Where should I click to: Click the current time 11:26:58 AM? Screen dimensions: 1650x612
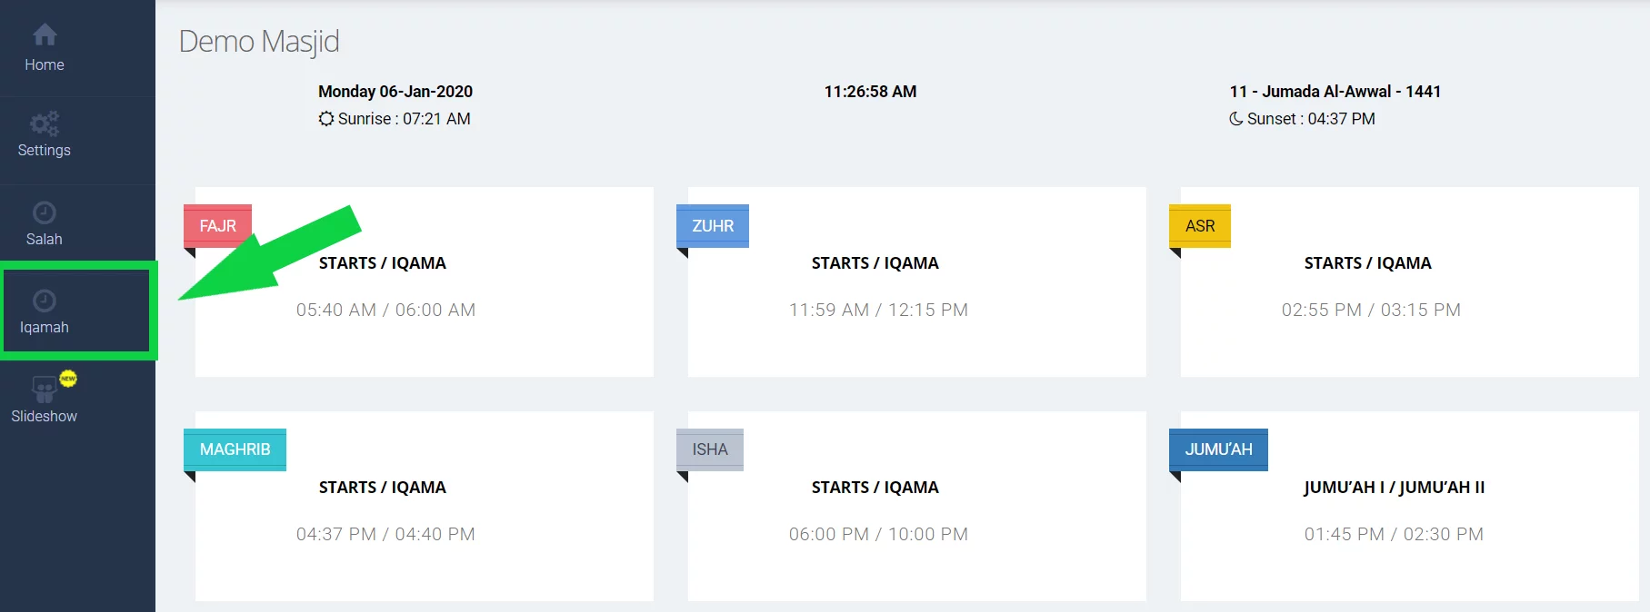coord(870,92)
